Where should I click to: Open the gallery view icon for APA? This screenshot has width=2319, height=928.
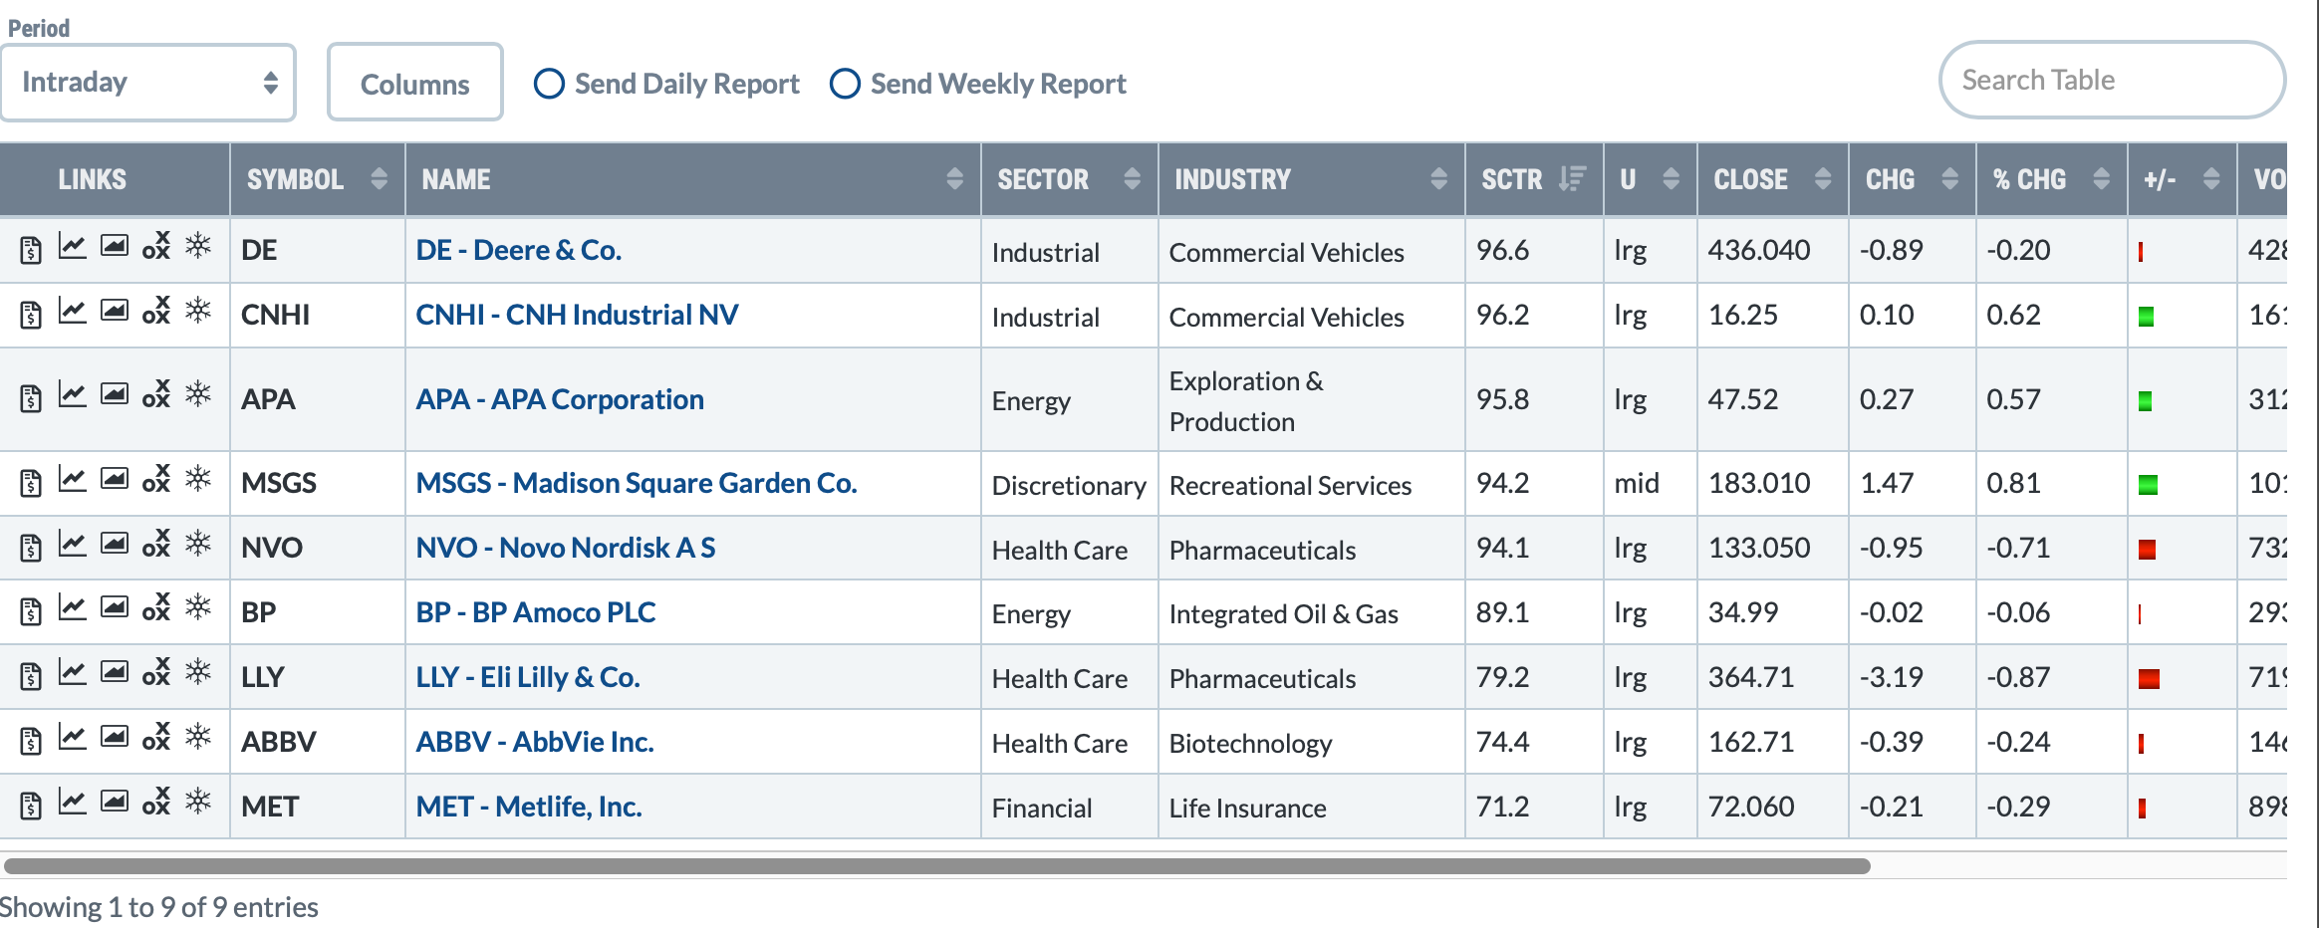click(115, 395)
